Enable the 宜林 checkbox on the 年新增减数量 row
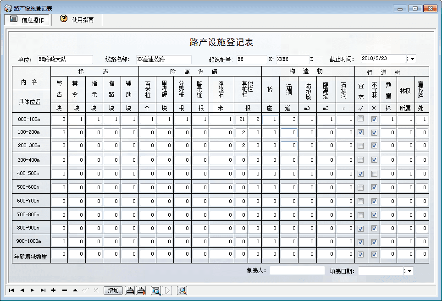The height and width of the screenshot is (301, 442). (361, 254)
